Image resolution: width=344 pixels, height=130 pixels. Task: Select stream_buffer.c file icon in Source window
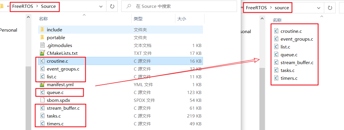(x=42, y=108)
